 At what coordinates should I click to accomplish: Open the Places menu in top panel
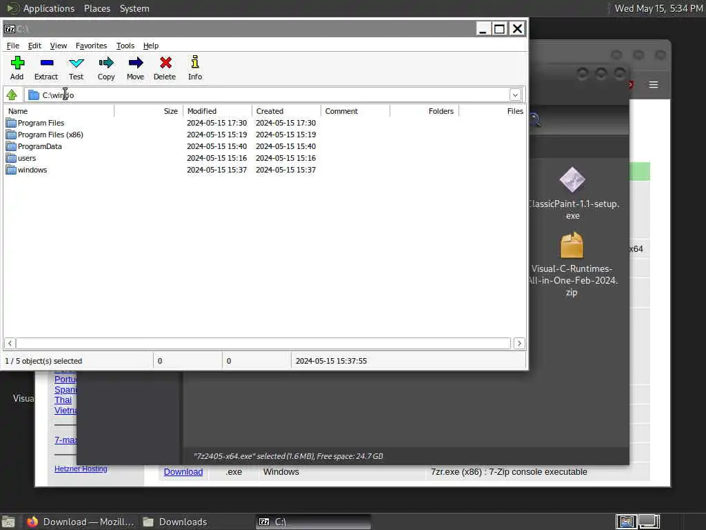click(97, 8)
